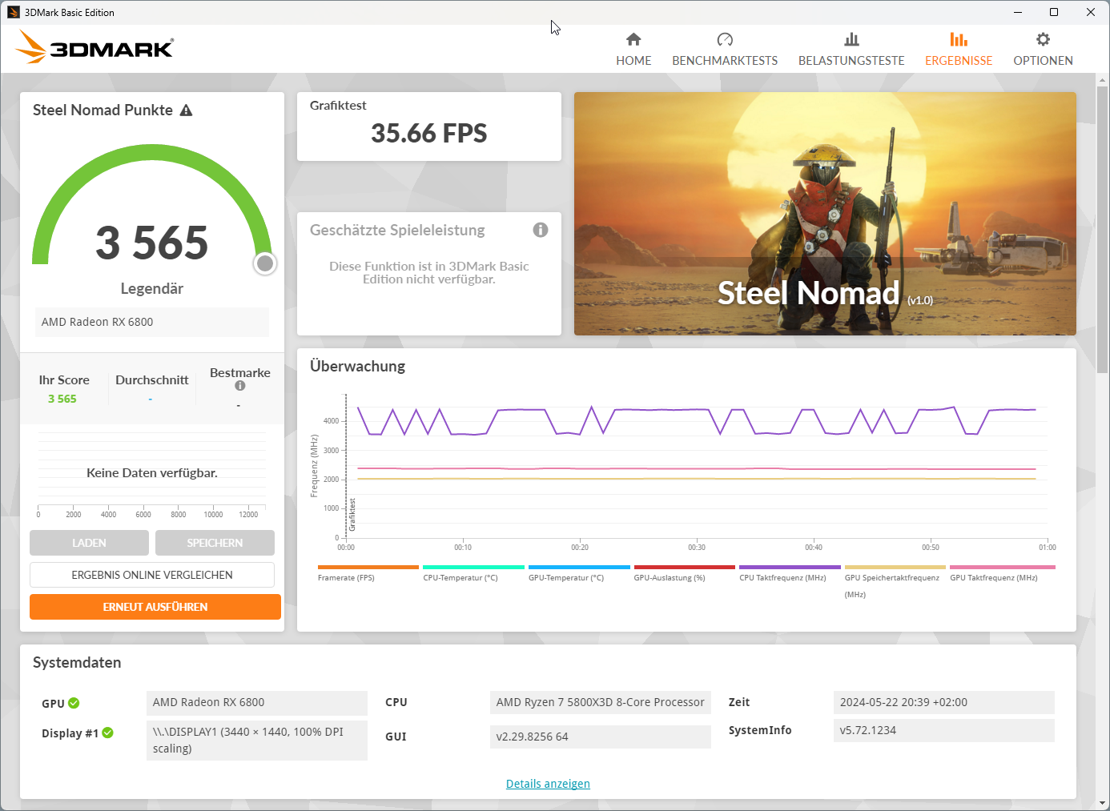Click the Erneut ausführen button
Screen dimensions: 1110x811
point(155,607)
